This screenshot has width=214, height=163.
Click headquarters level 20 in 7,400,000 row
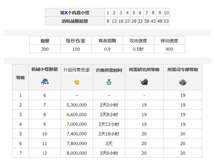183,134
